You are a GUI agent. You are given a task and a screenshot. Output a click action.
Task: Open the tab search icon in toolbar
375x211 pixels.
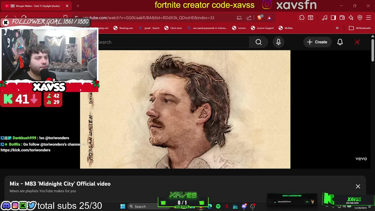[x=311, y=18]
